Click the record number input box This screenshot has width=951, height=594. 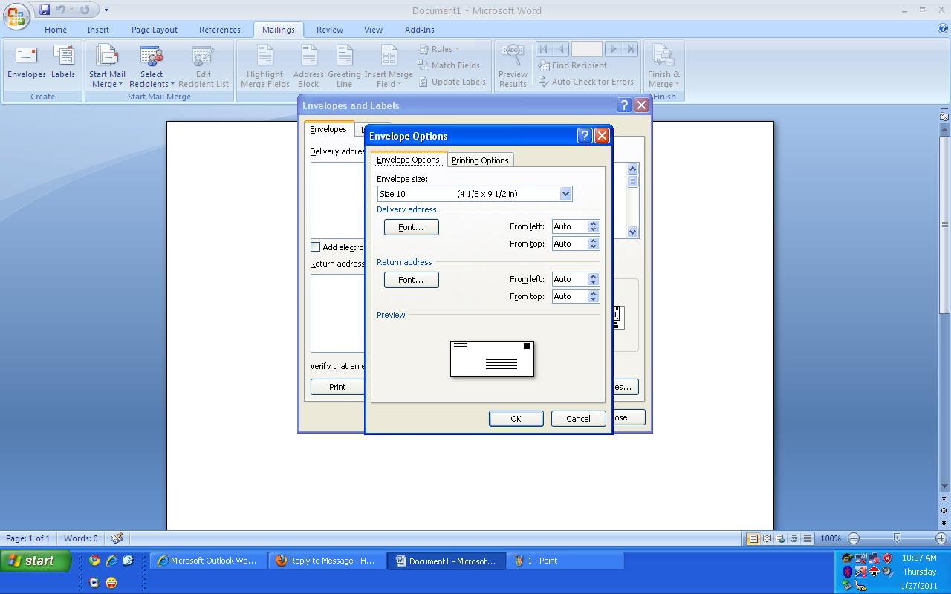586,49
